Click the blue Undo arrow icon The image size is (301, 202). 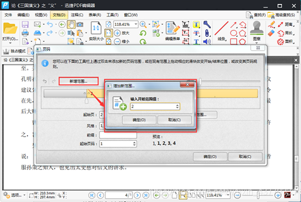(x=50, y=24)
